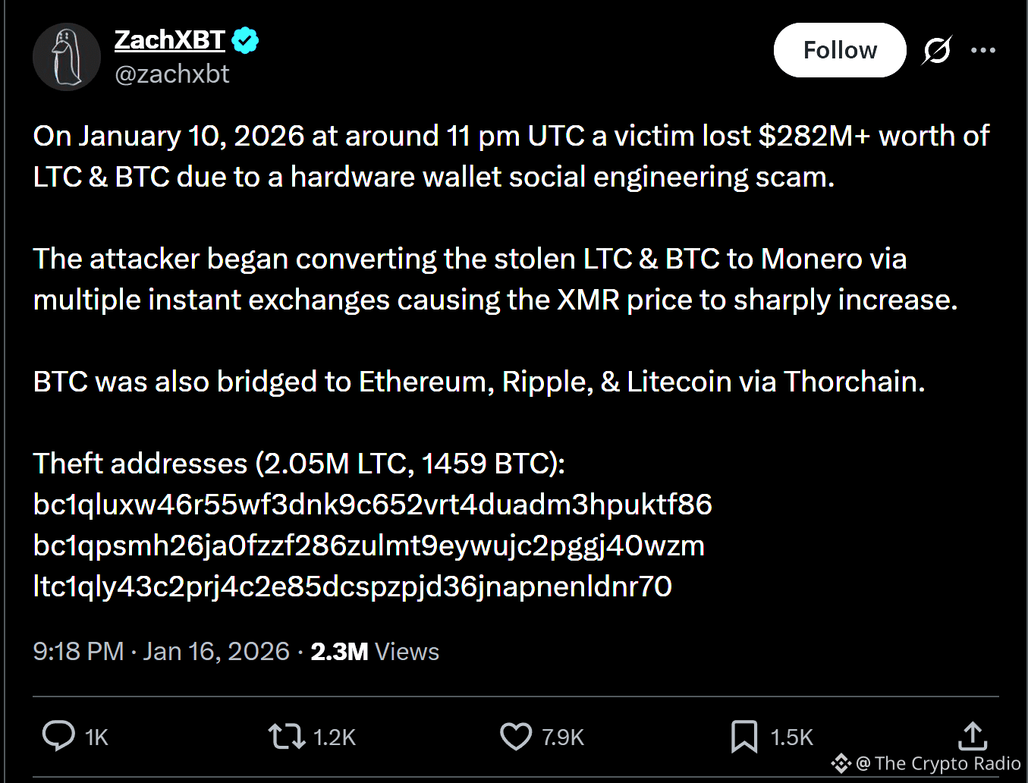
Task: Click the reply speech bubble icon
Action: coord(59,736)
